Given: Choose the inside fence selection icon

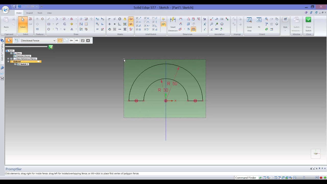Looking at the screenshot, I should [x=60, y=40].
